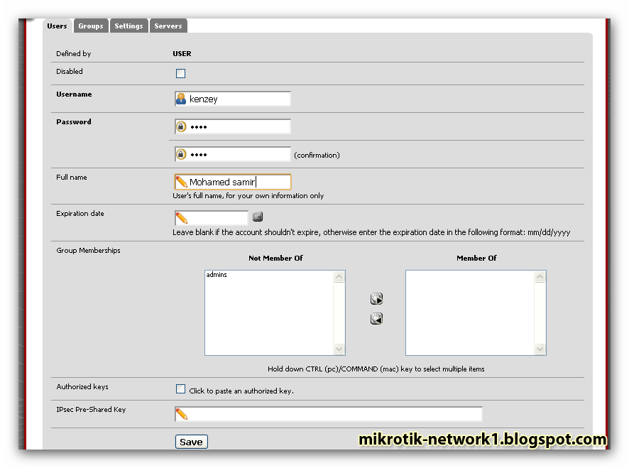This screenshot has width=629, height=468.
Task: Open the expiration date calendar picker
Action: click(x=258, y=217)
